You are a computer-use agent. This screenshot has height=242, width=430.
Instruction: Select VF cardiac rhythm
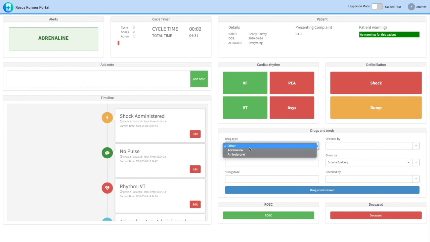tap(245, 83)
